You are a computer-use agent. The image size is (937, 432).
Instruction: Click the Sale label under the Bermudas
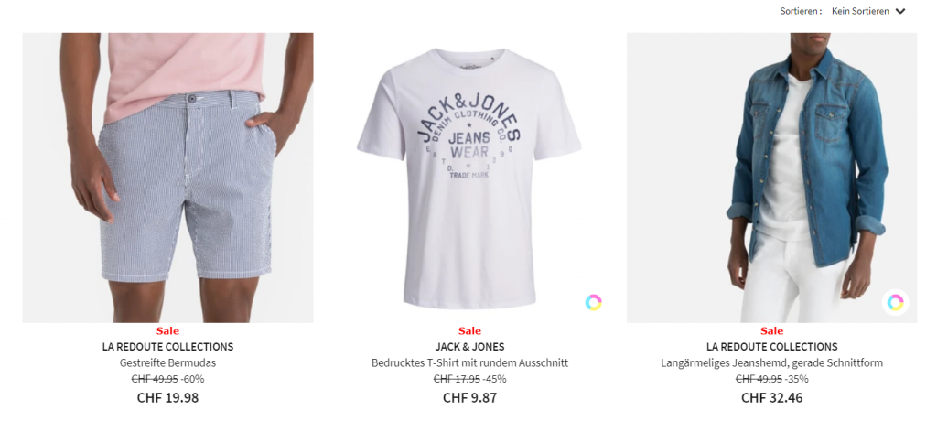[168, 330]
